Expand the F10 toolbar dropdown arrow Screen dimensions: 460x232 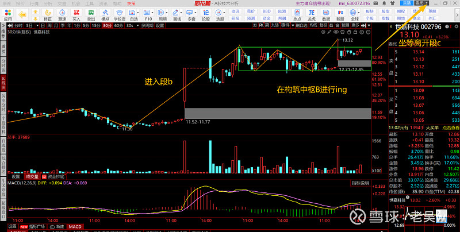pyautogui.click(x=152, y=13)
